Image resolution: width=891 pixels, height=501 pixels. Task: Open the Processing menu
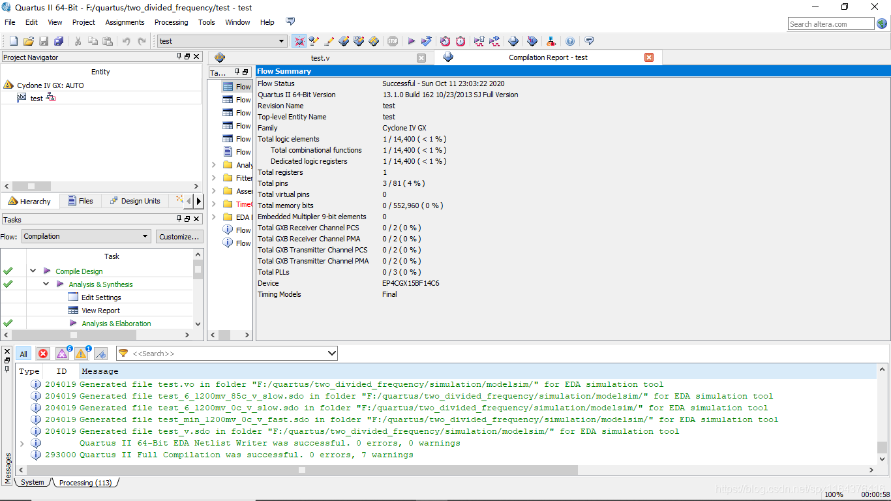click(x=171, y=22)
